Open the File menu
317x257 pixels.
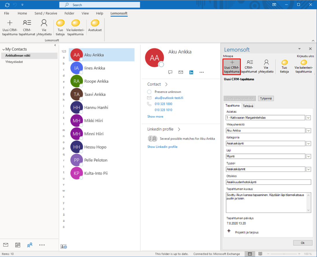(6, 13)
